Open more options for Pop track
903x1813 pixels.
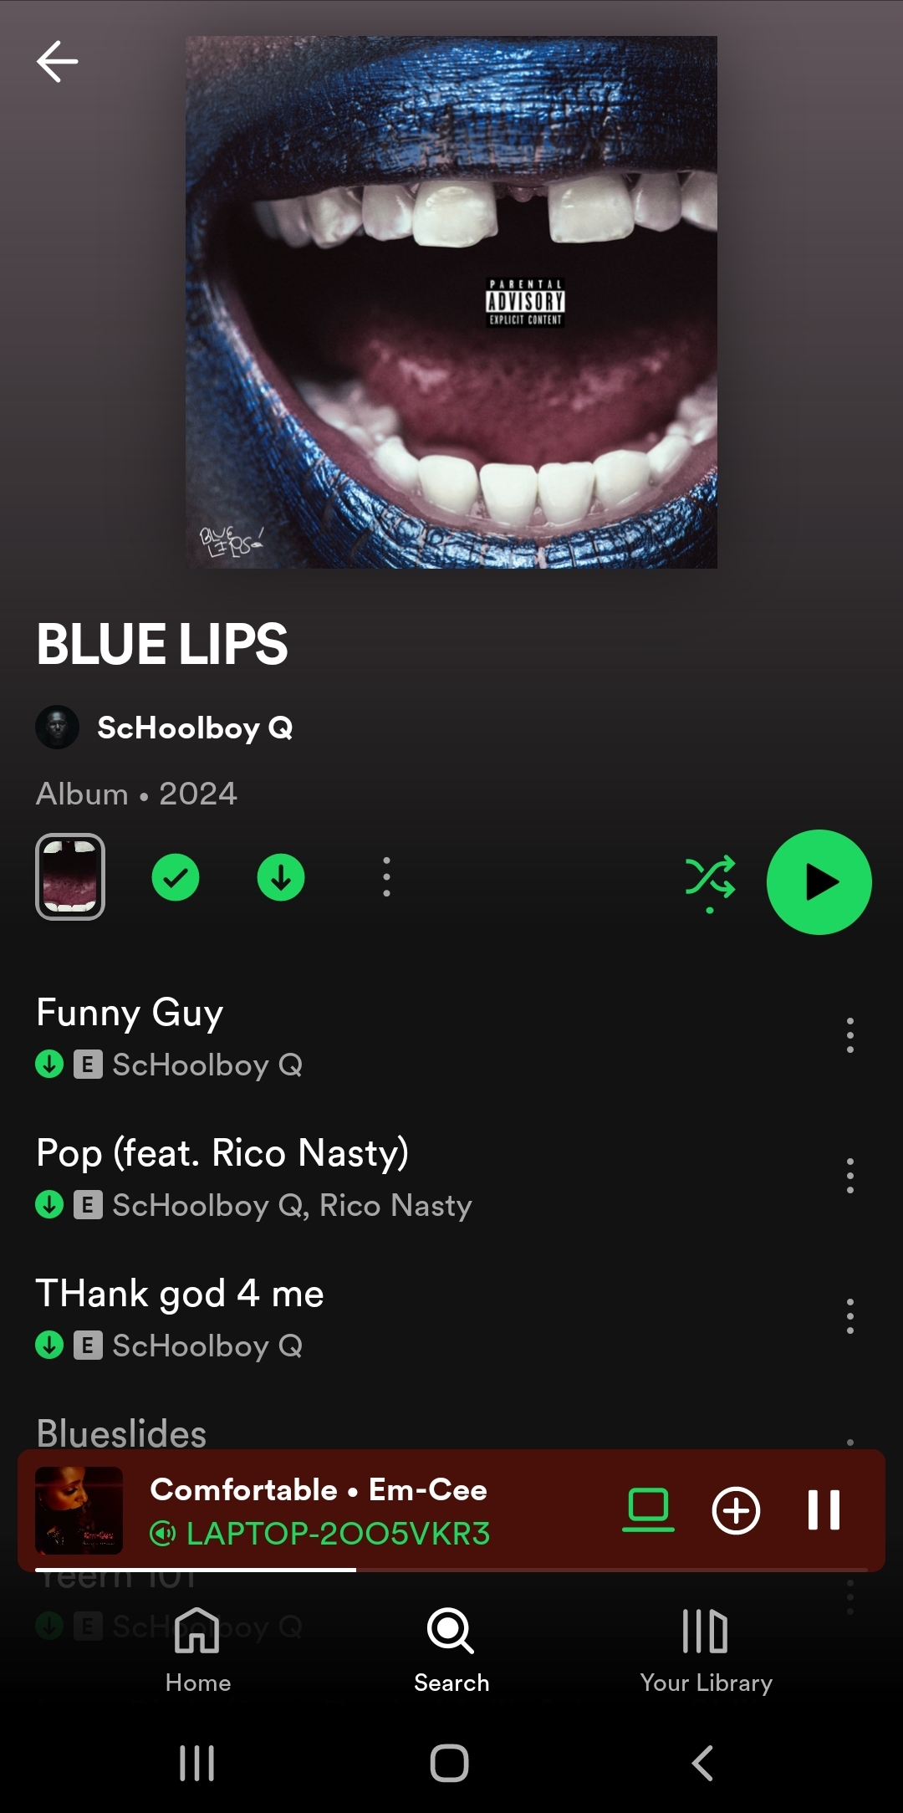[849, 1176]
